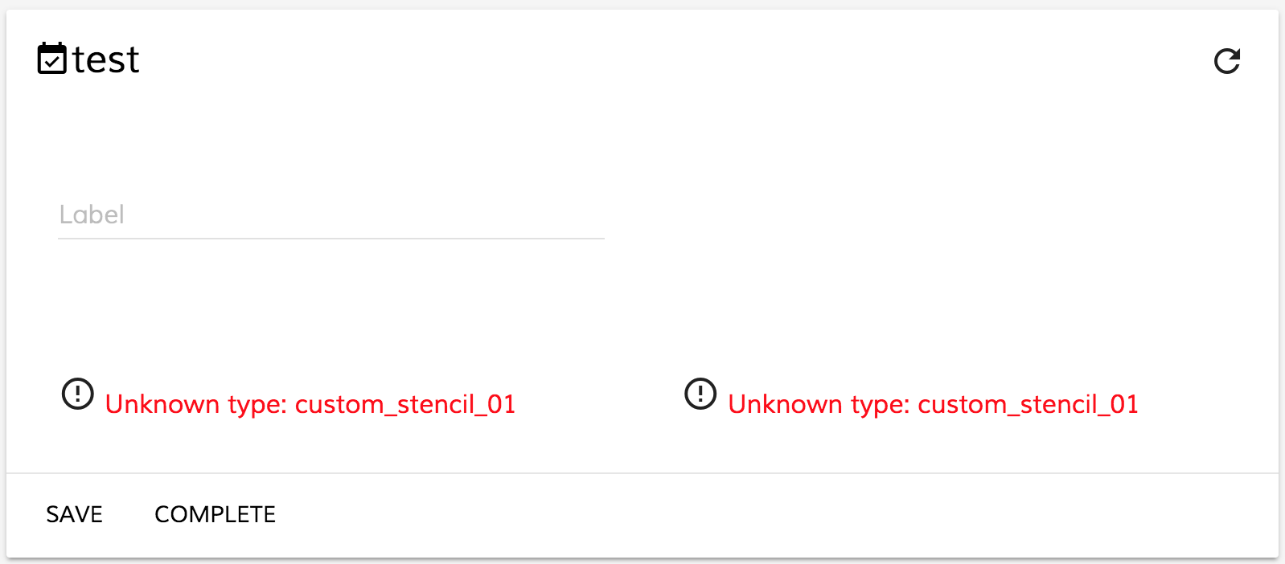Click the SAVE button
Screen dimensions: 1285x564
click(x=74, y=514)
